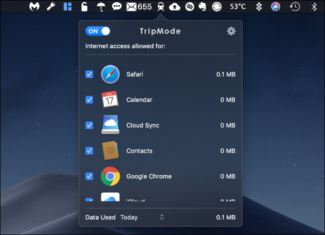Screen dimensions: 325x235
Task: Click the Google Chrome icon
Action: (x=110, y=176)
